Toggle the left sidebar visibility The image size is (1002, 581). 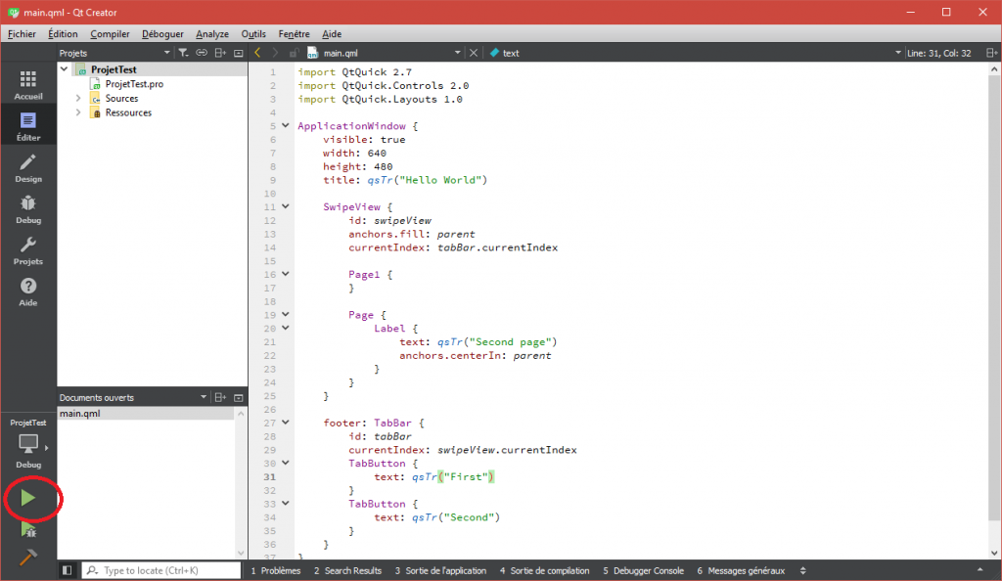[x=68, y=570]
